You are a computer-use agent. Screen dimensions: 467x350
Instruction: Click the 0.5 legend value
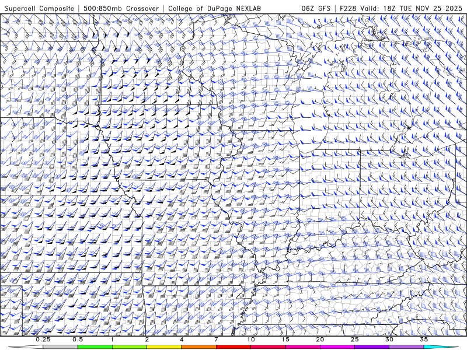(x=78, y=339)
